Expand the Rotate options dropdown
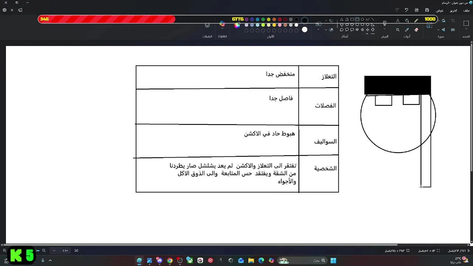Viewport: 473px width, 266px height. pyautogui.click(x=439, y=21)
